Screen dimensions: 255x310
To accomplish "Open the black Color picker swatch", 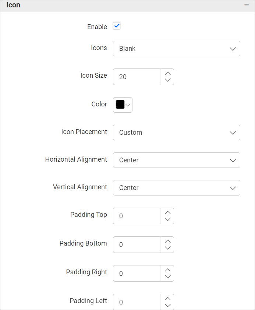I will pyautogui.click(x=123, y=105).
